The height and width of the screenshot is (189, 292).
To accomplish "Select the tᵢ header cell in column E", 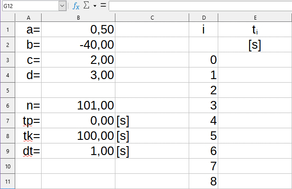I will point(254,30).
